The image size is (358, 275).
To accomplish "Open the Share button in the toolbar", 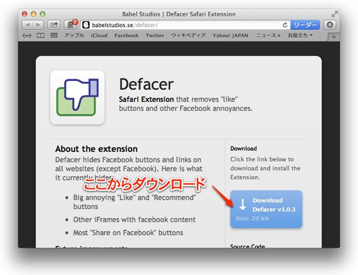I will coord(54,25).
